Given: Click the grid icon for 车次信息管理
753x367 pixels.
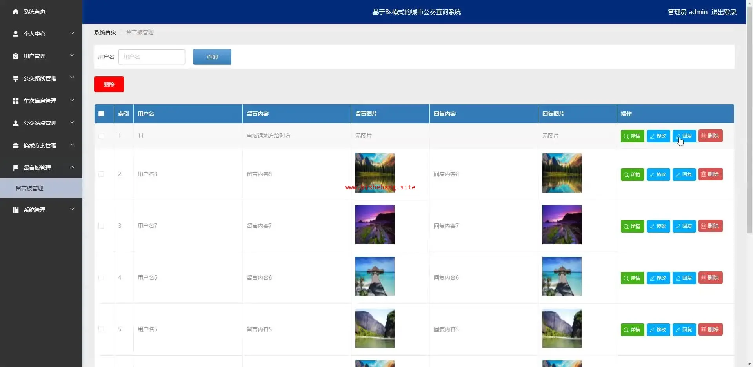Looking at the screenshot, I should tap(16, 101).
